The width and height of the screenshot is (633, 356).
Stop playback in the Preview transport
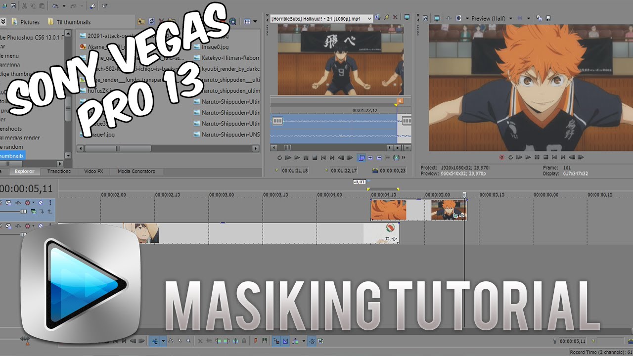tap(545, 157)
